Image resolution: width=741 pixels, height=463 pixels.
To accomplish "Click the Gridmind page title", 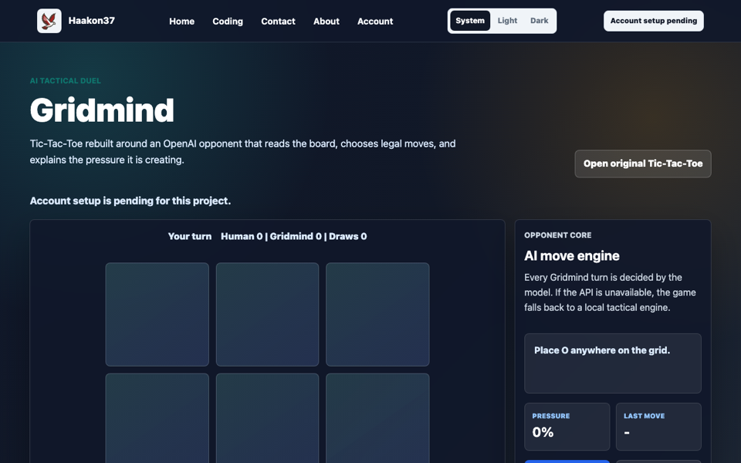I will coord(102,110).
